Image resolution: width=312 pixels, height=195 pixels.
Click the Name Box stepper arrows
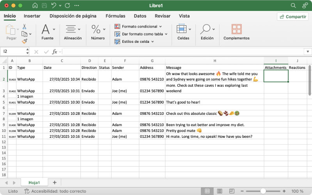click(27, 51)
